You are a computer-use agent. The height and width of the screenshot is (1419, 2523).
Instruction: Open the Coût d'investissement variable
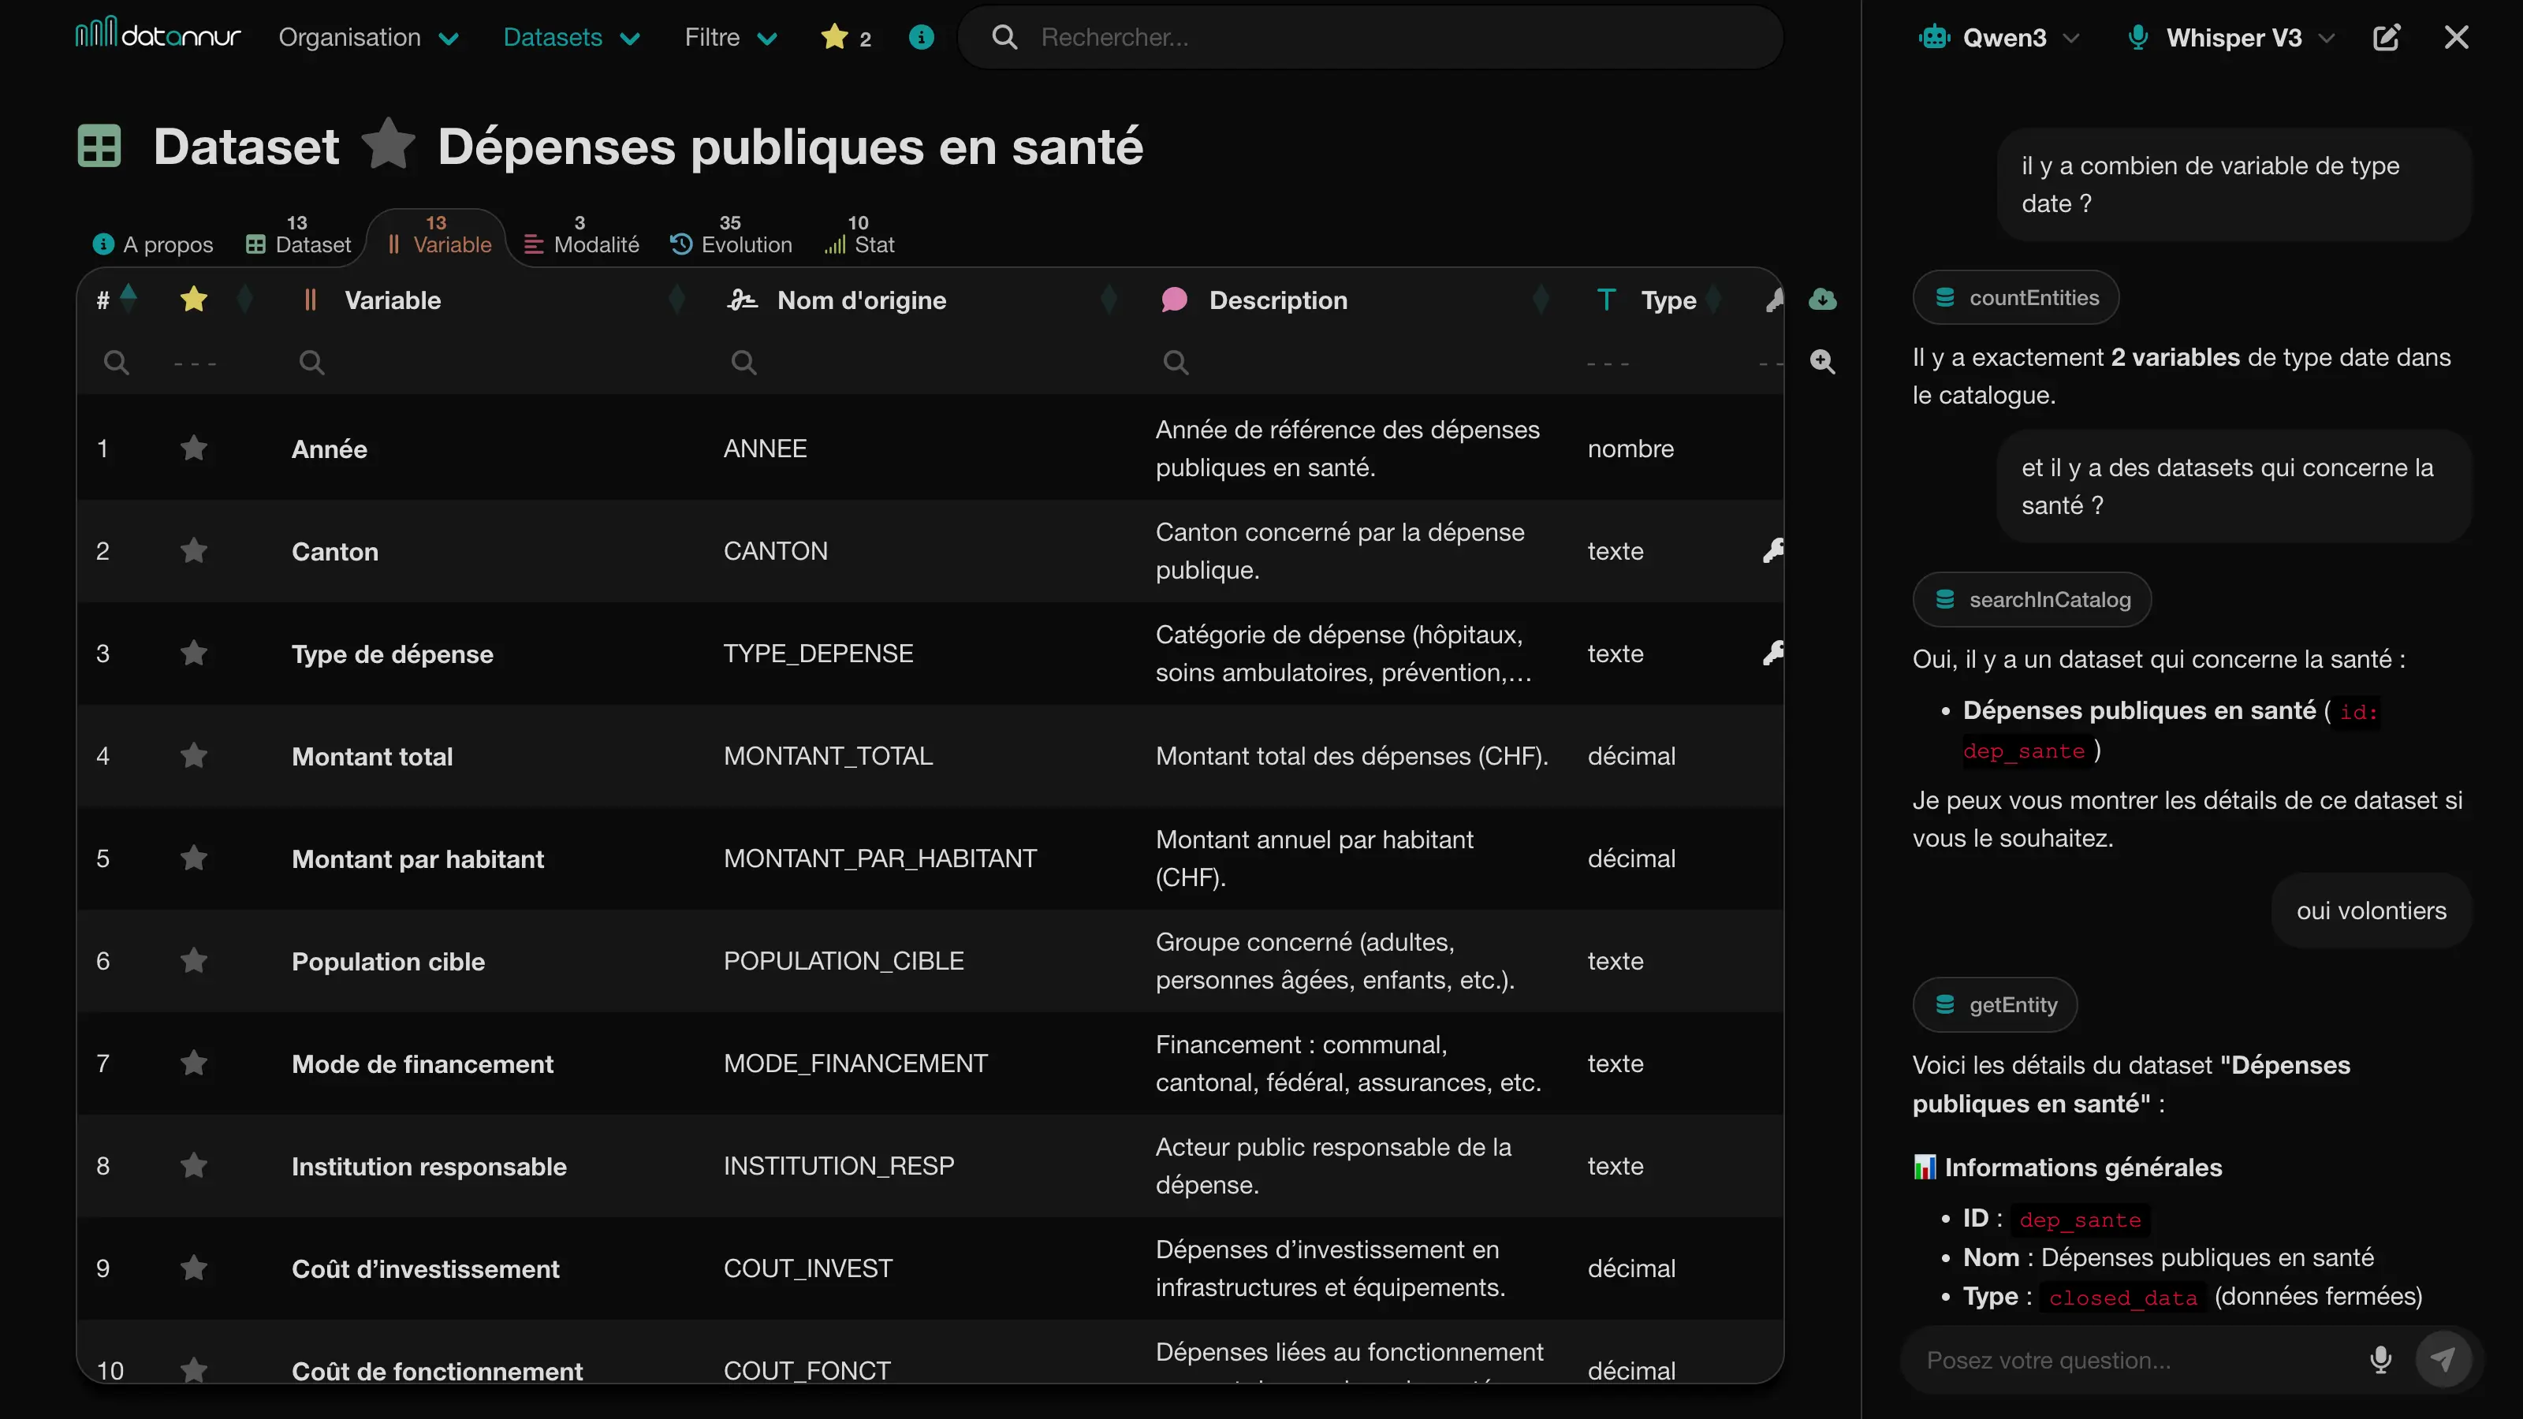coord(425,1269)
